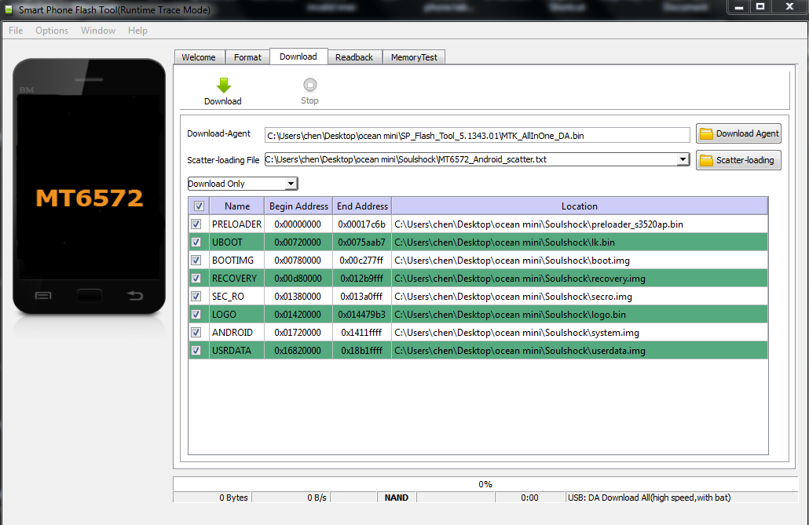
Task: Select the BOOTIMG name cell
Action: pyautogui.click(x=237, y=261)
